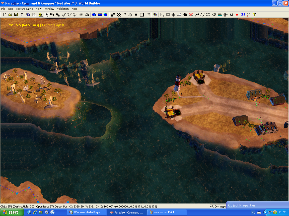Viewport: 289px width, 216px height.
Task: Open the File menu
Action: pyautogui.click(x=3, y=9)
